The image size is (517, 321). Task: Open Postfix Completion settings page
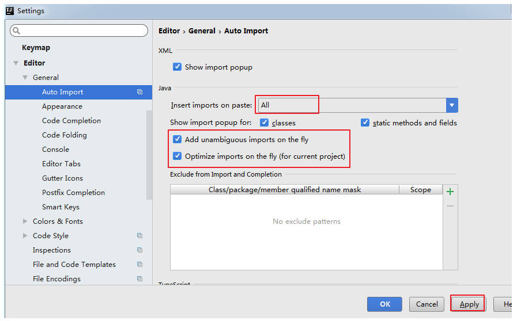click(x=73, y=193)
